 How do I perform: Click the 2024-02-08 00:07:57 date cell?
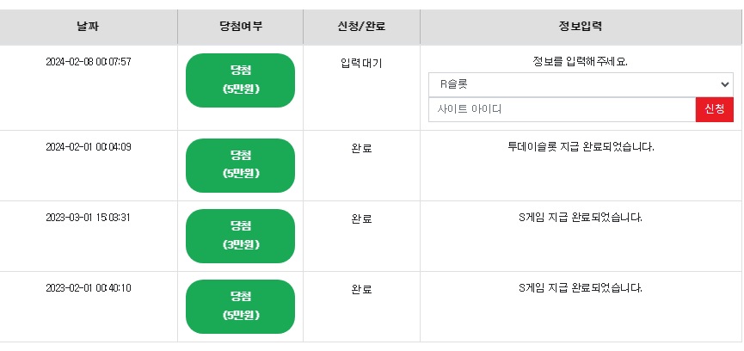(x=89, y=62)
